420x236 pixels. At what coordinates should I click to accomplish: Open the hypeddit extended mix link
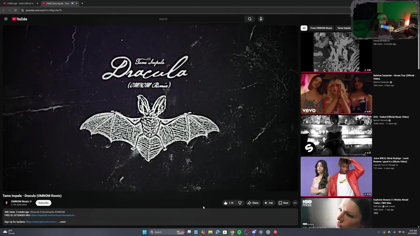tap(53, 215)
